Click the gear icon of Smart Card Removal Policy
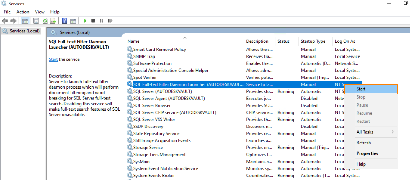This screenshot has height=180, width=410. click(x=130, y=49)
